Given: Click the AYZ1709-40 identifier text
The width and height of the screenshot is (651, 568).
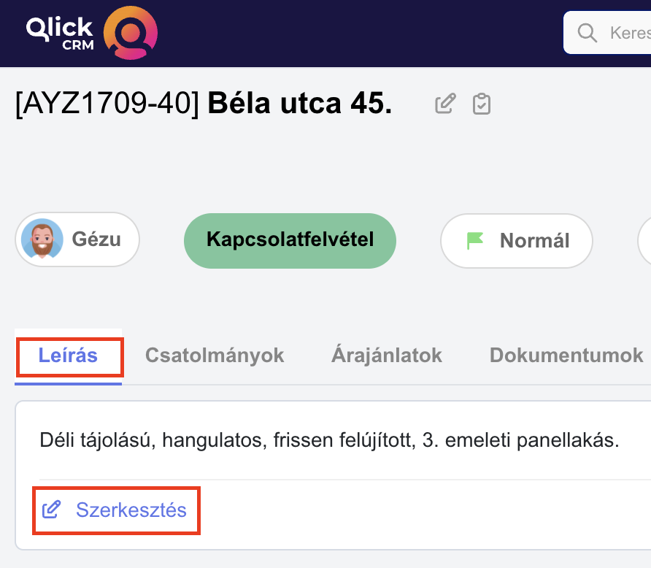Looking at the screenshot, I should tap(107, 104).
